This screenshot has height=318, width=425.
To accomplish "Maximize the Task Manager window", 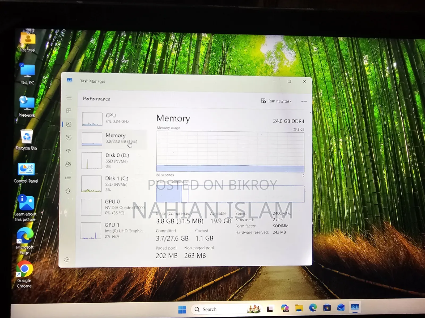I will (290, 81).
